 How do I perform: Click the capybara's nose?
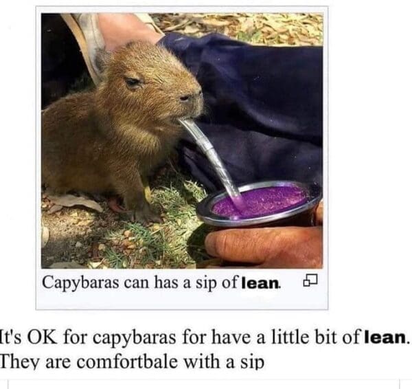[x=189, y=96]
